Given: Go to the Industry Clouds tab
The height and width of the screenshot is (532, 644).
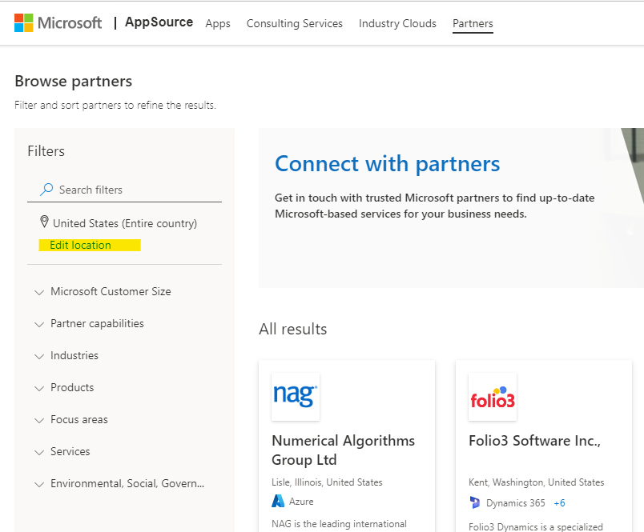Looking at the screenshot, I should 397,23.
